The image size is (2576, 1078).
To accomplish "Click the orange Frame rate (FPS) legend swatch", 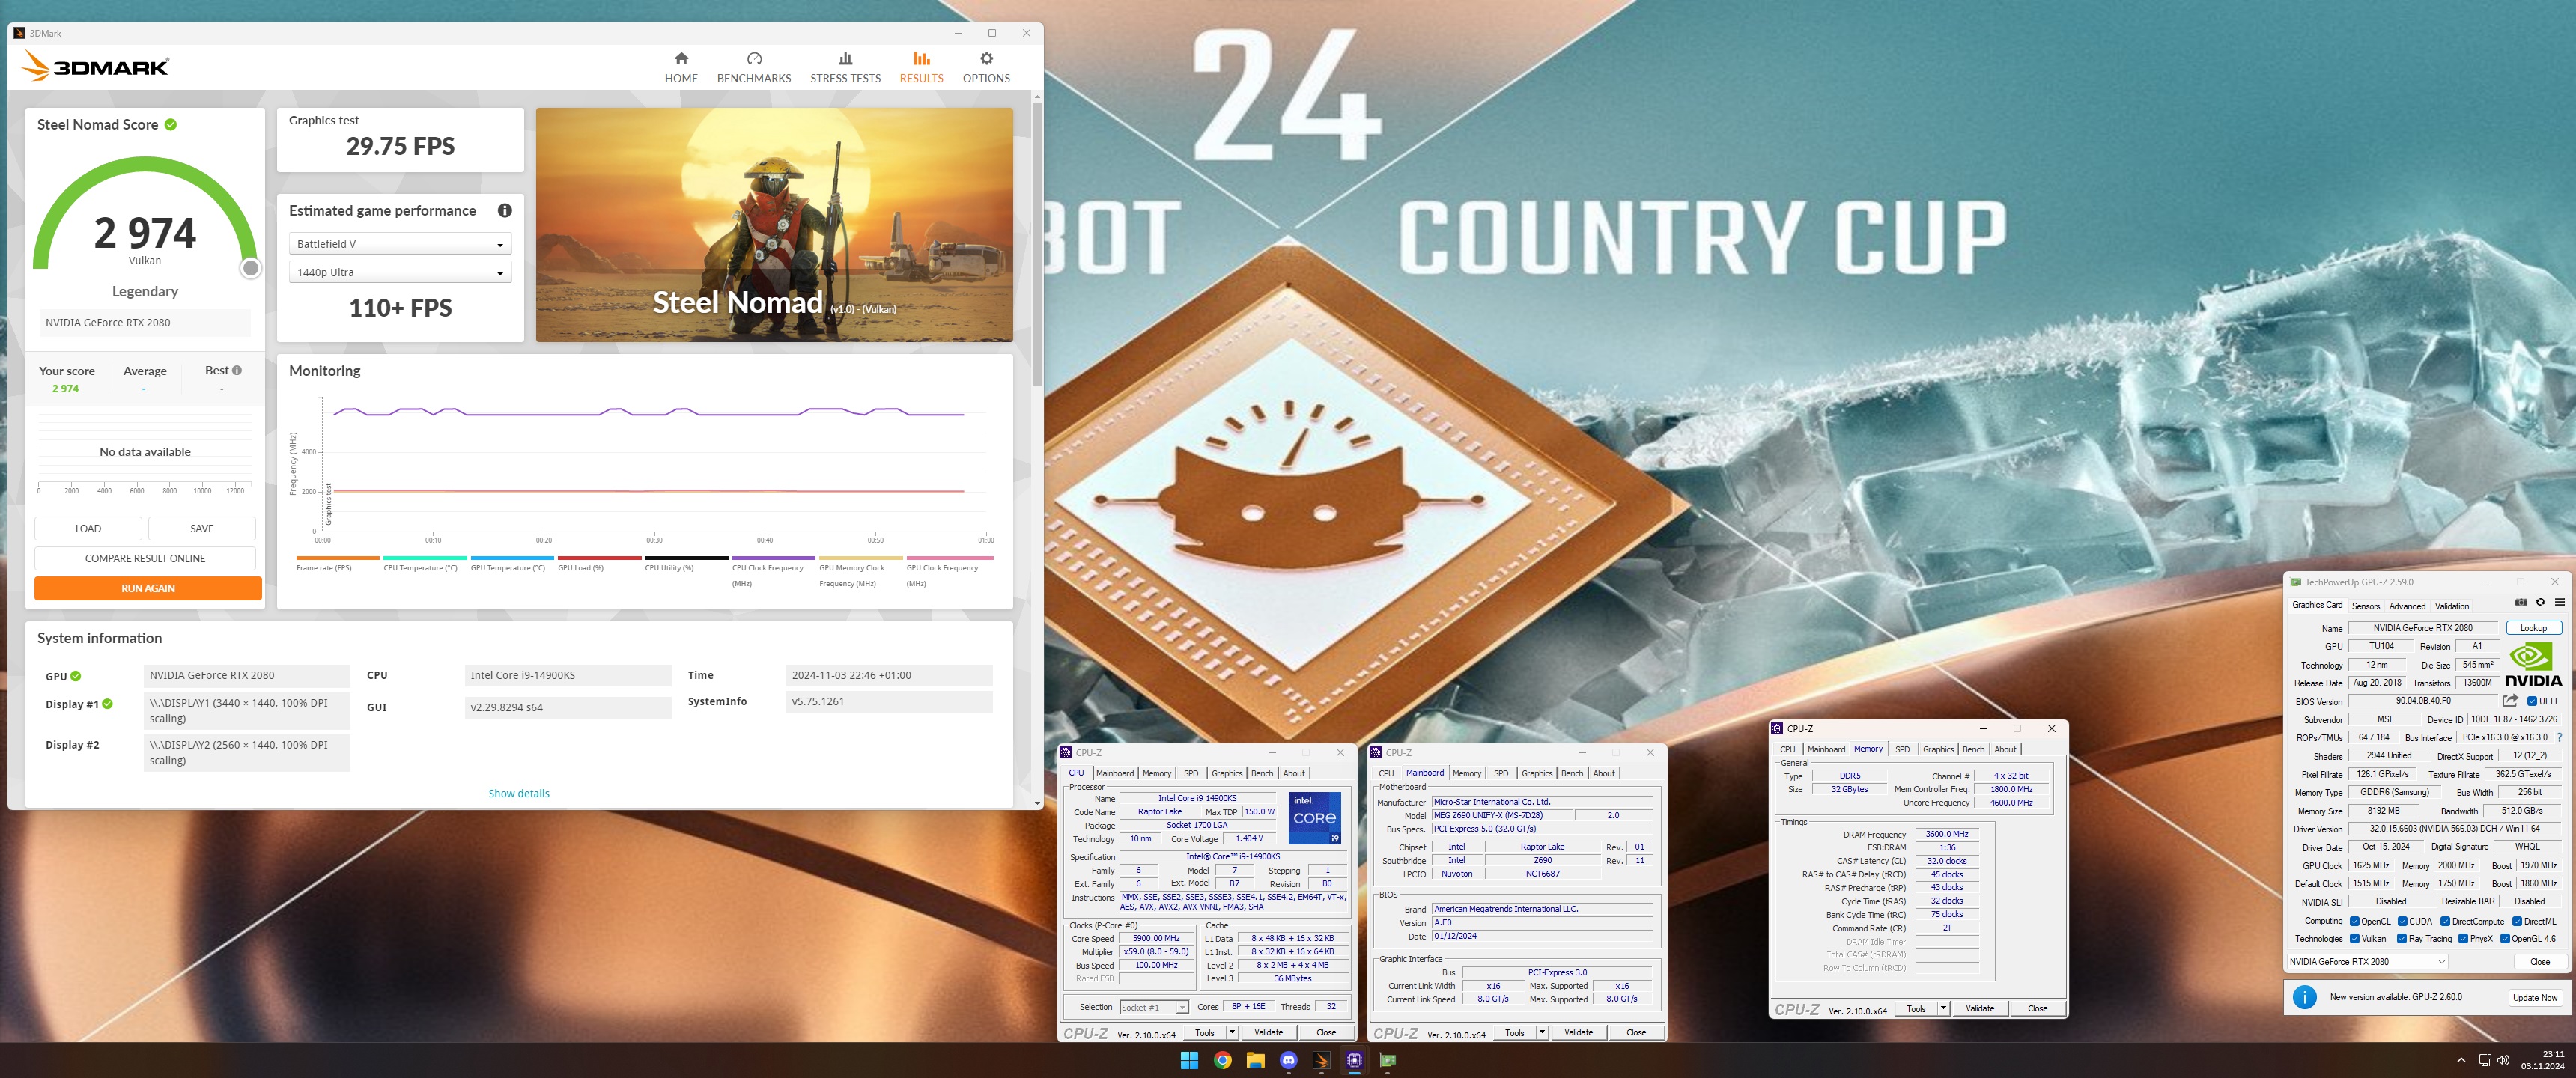I will click(x=338, y=558).
